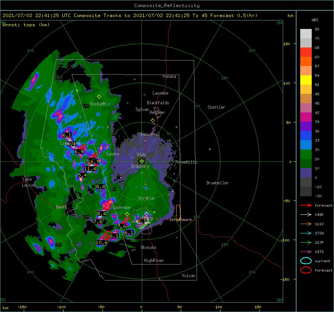
Task: Click the yellow diamond marker below RedDeer
Action: pos(153,121)
